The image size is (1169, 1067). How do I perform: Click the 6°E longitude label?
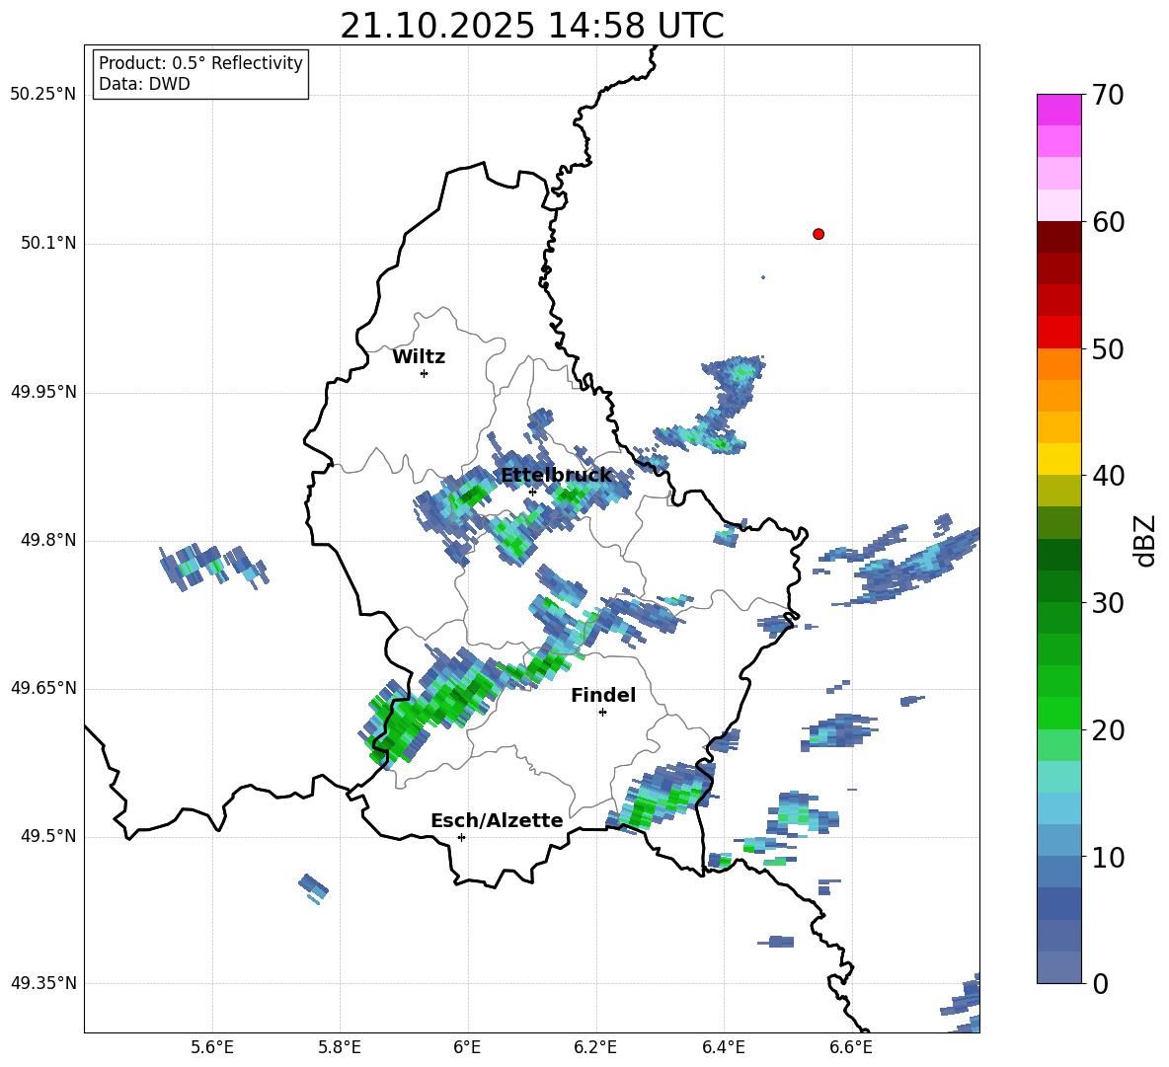tap(467, 1047)
